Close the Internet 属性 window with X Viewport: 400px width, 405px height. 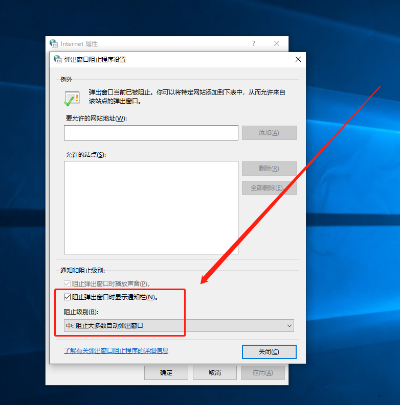point(277,44)
